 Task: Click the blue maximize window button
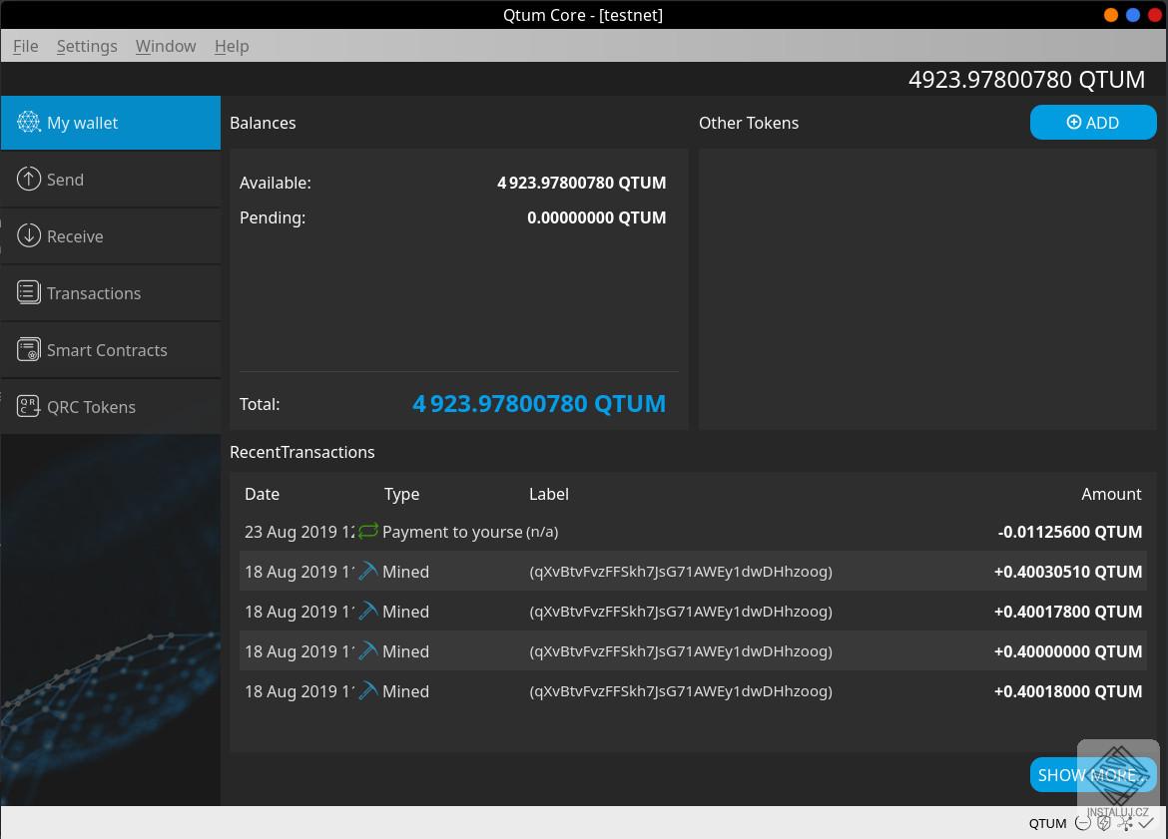[1133, 15]
